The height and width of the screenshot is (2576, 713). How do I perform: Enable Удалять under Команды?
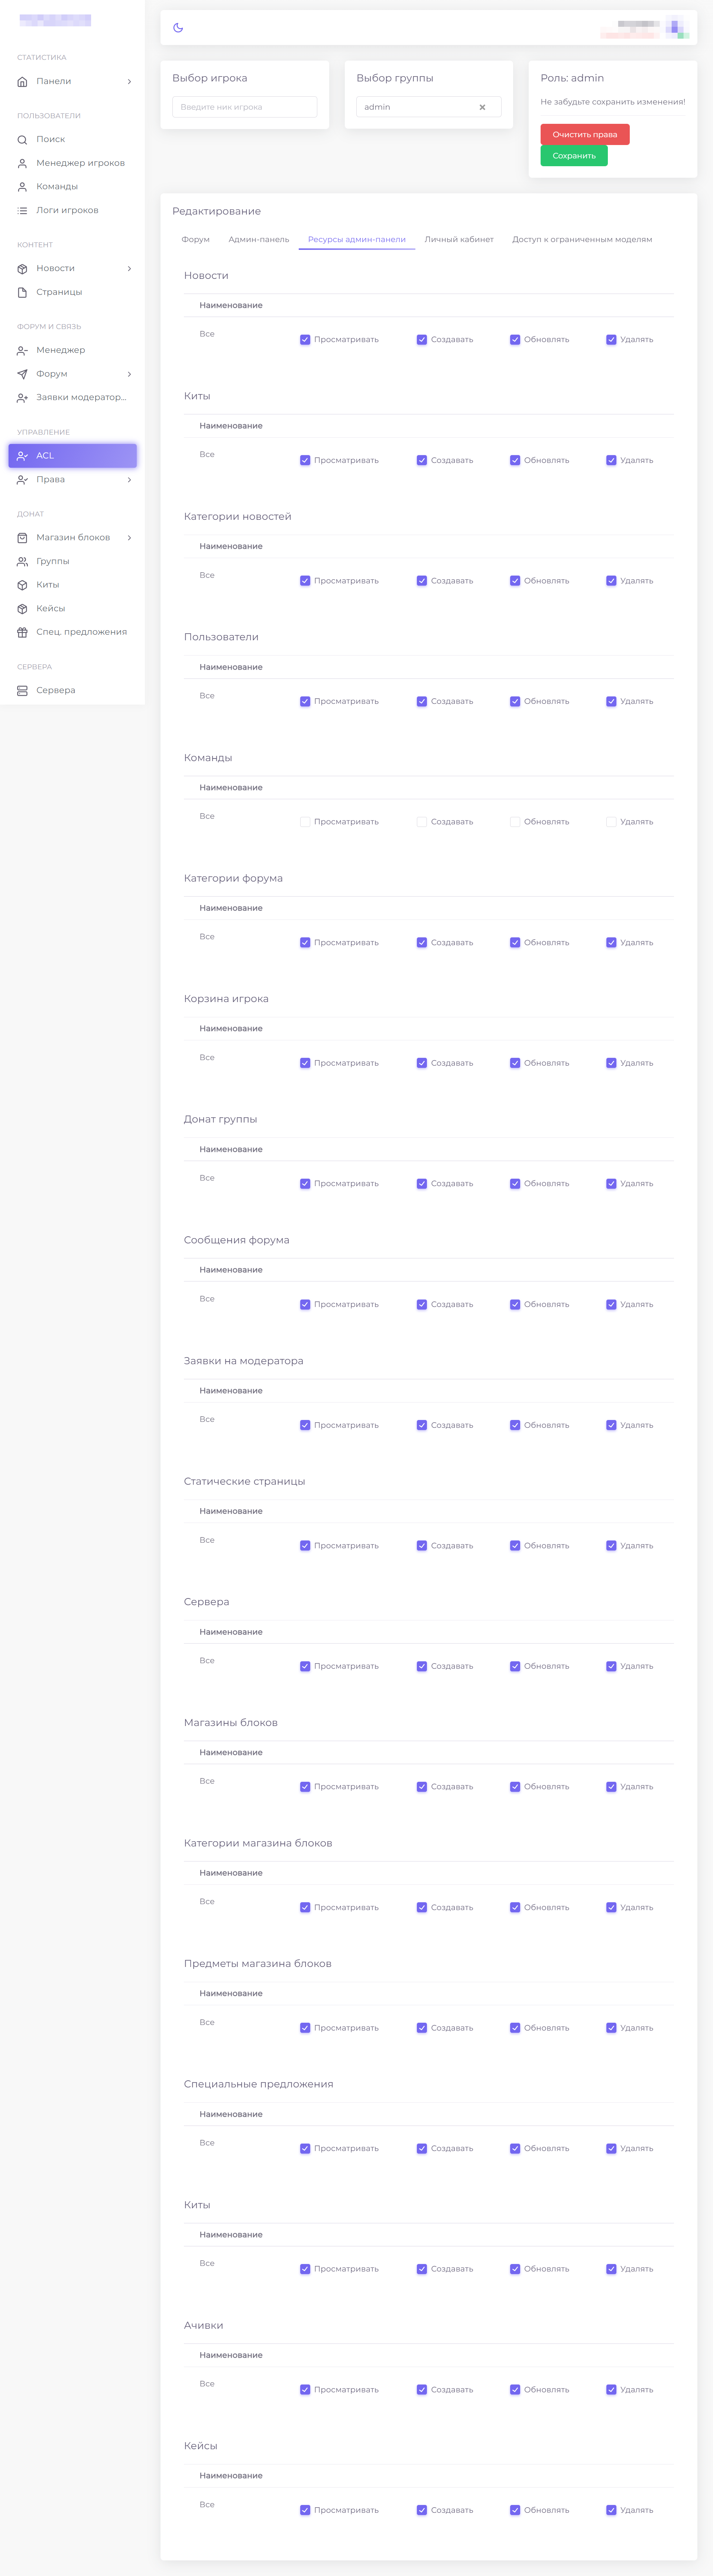[x=611, y=822]
